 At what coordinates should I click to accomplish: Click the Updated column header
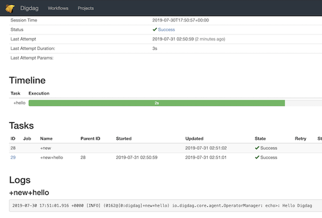(194, 138)
